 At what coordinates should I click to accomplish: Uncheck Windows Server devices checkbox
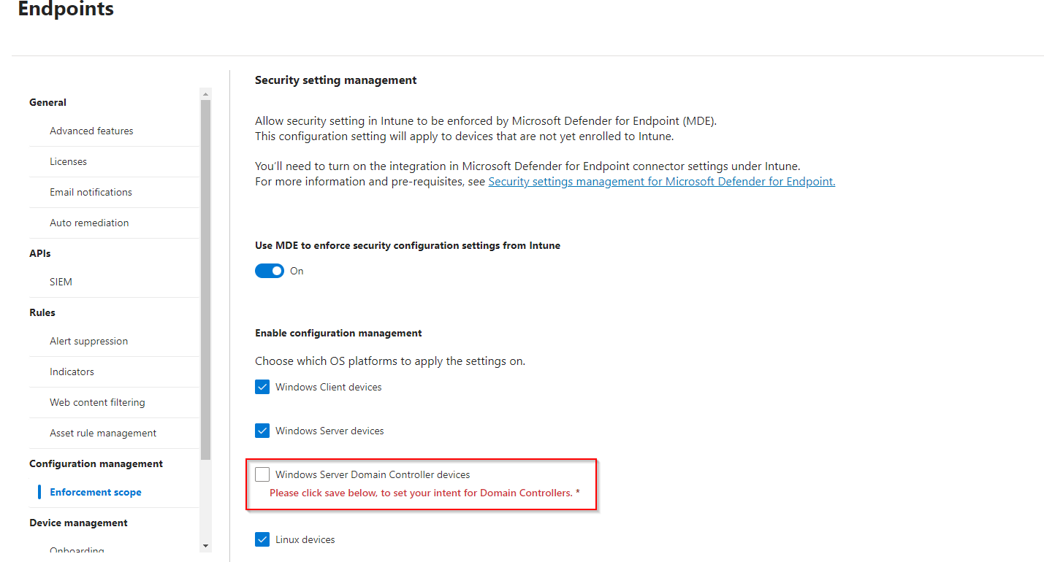click(x=262, y=430)
